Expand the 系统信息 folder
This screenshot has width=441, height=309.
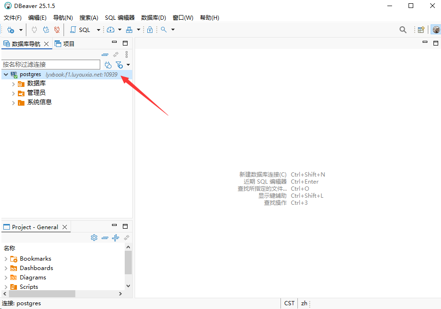pyautogui.click(x=13, y=103)
